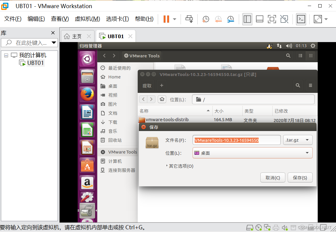Open the session gear menu

[313, 46]
